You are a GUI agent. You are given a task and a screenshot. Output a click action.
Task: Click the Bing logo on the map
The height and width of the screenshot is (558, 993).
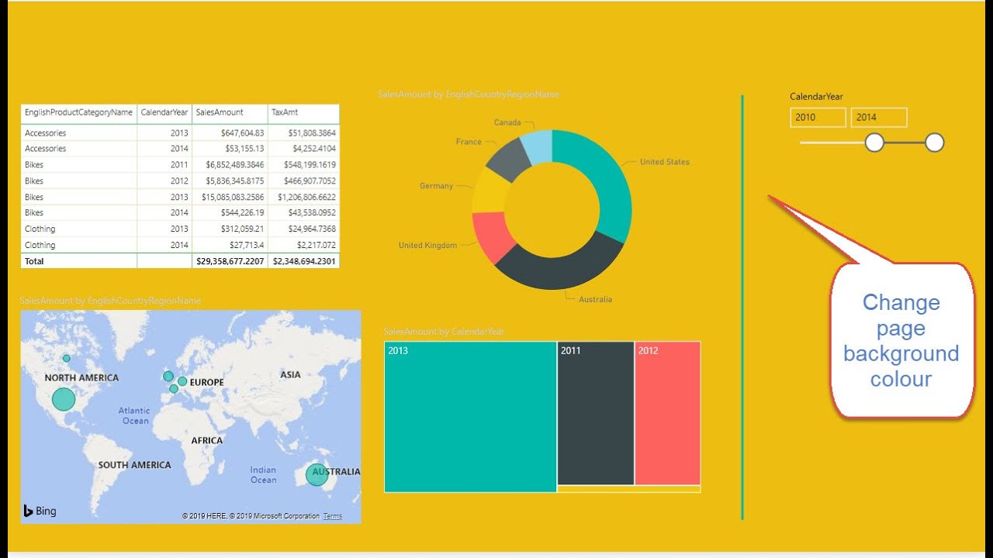click(40, 511)
